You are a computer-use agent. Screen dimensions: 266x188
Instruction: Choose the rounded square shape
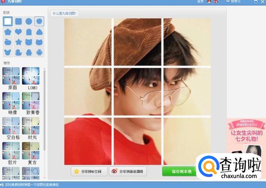tap(18, 21)
